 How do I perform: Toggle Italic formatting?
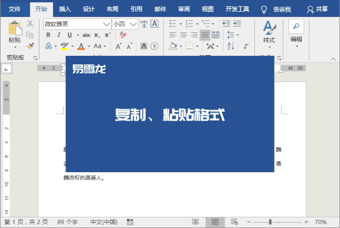coord(59,35)
